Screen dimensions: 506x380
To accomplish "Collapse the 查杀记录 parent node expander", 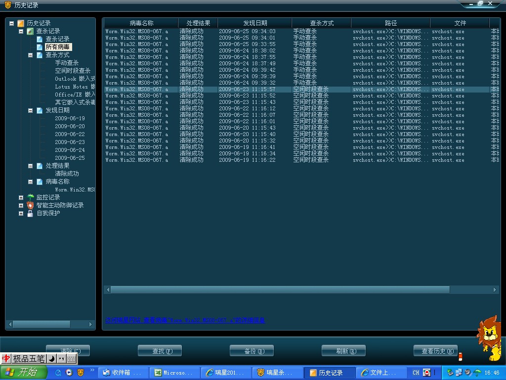I will pos(21,31).
